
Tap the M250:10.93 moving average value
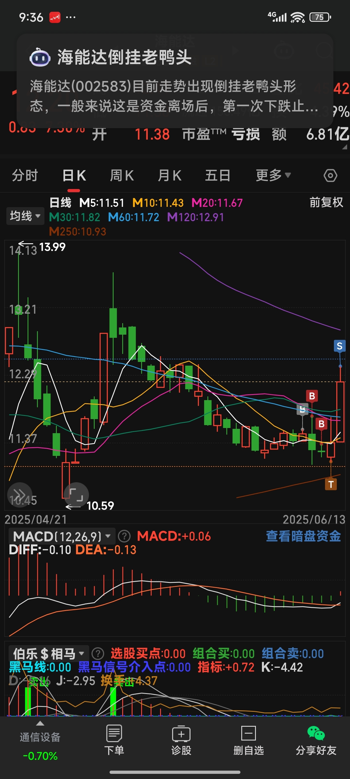[78, 232]
